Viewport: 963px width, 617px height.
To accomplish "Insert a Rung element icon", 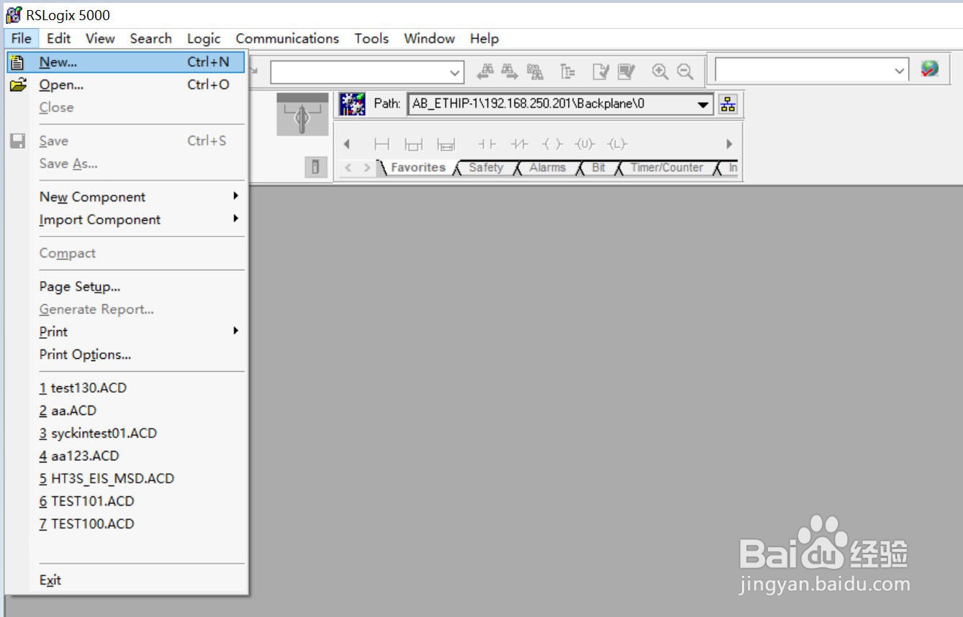I will point(381,145).
